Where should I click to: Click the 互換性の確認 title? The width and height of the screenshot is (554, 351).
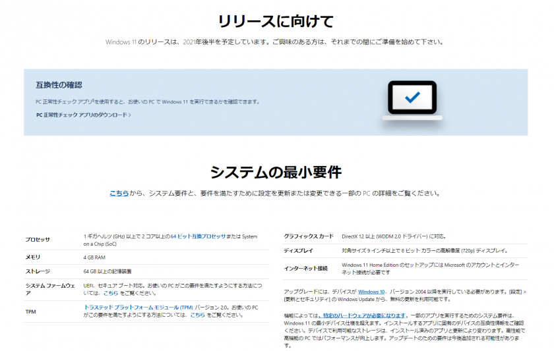tap(59, 85)
